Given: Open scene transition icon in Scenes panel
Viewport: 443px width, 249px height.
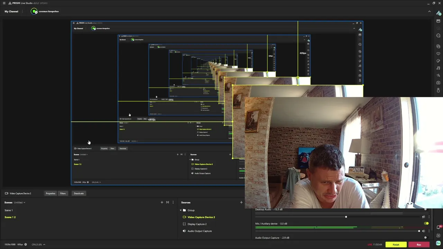Looking at the screenshot, I should [x=168, y=202].
